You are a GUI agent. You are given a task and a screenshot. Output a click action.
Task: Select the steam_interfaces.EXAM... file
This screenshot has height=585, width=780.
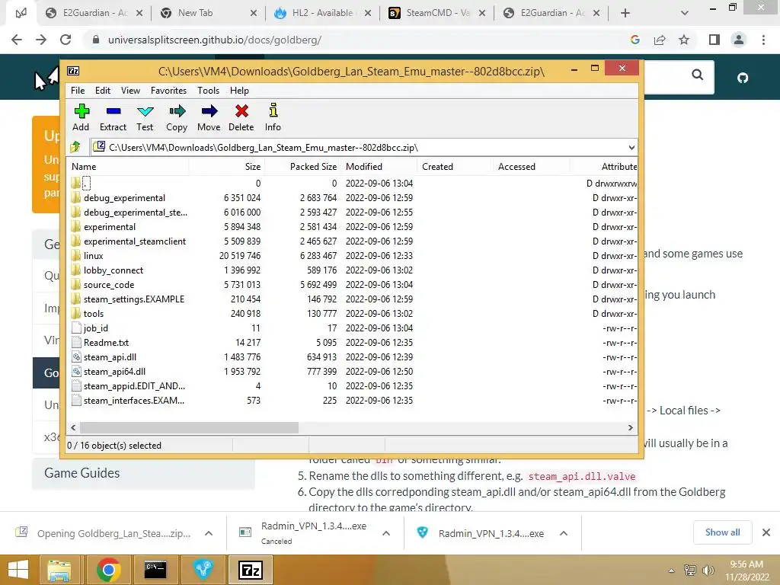[x=134, y=401]
